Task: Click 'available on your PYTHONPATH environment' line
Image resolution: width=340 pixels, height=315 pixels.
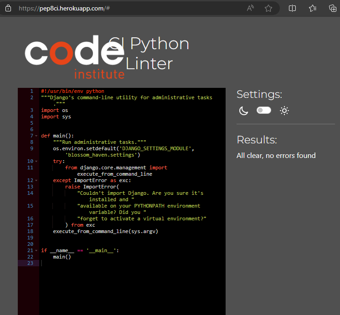Action: (x=139, y=206)
